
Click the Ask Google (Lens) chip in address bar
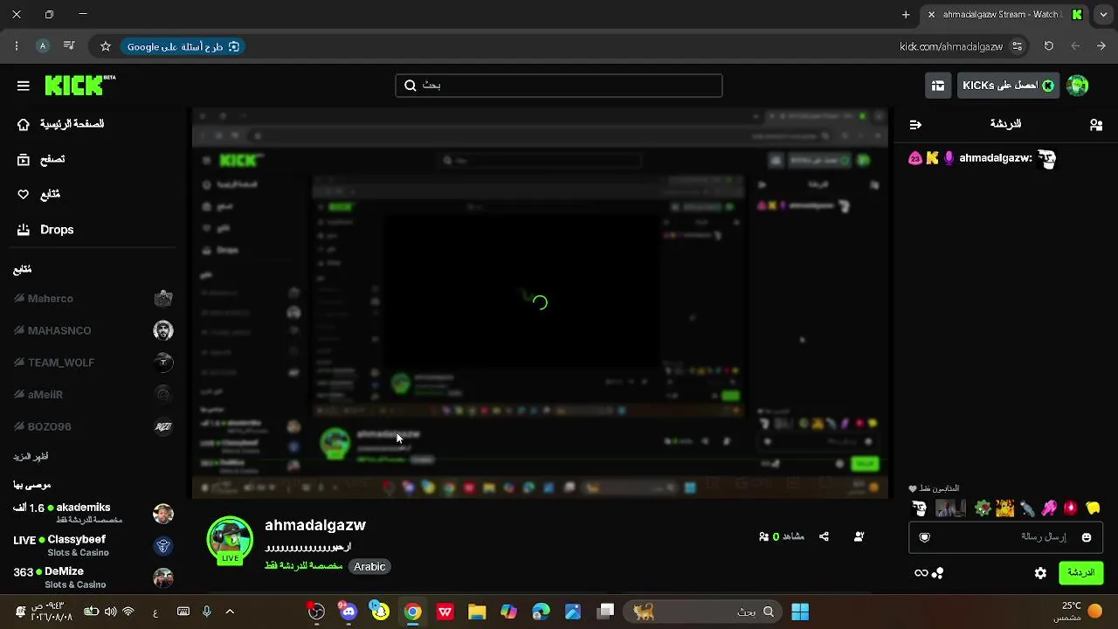183,46
